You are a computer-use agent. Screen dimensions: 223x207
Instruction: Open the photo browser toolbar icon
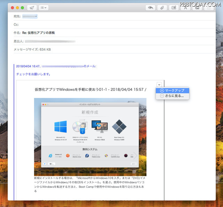(197, 8)
